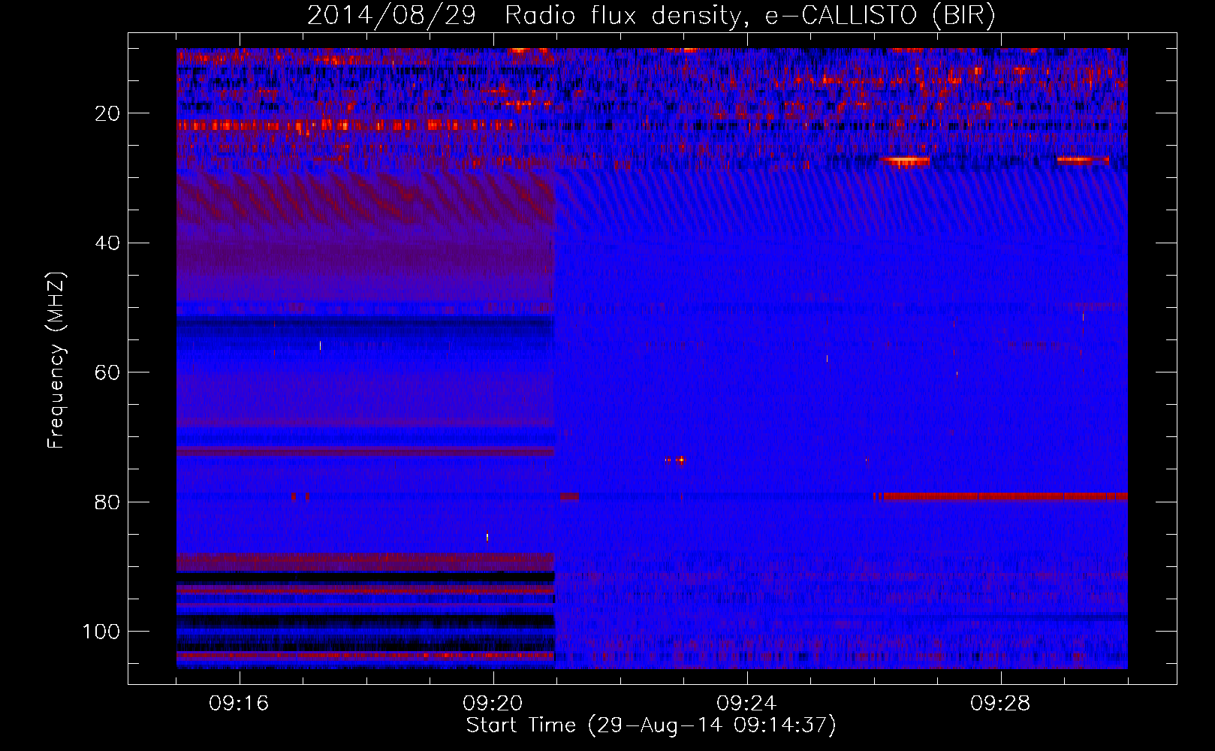
Task: Click the 20 MHz frequency tick label
Action: tap(108, 113)
